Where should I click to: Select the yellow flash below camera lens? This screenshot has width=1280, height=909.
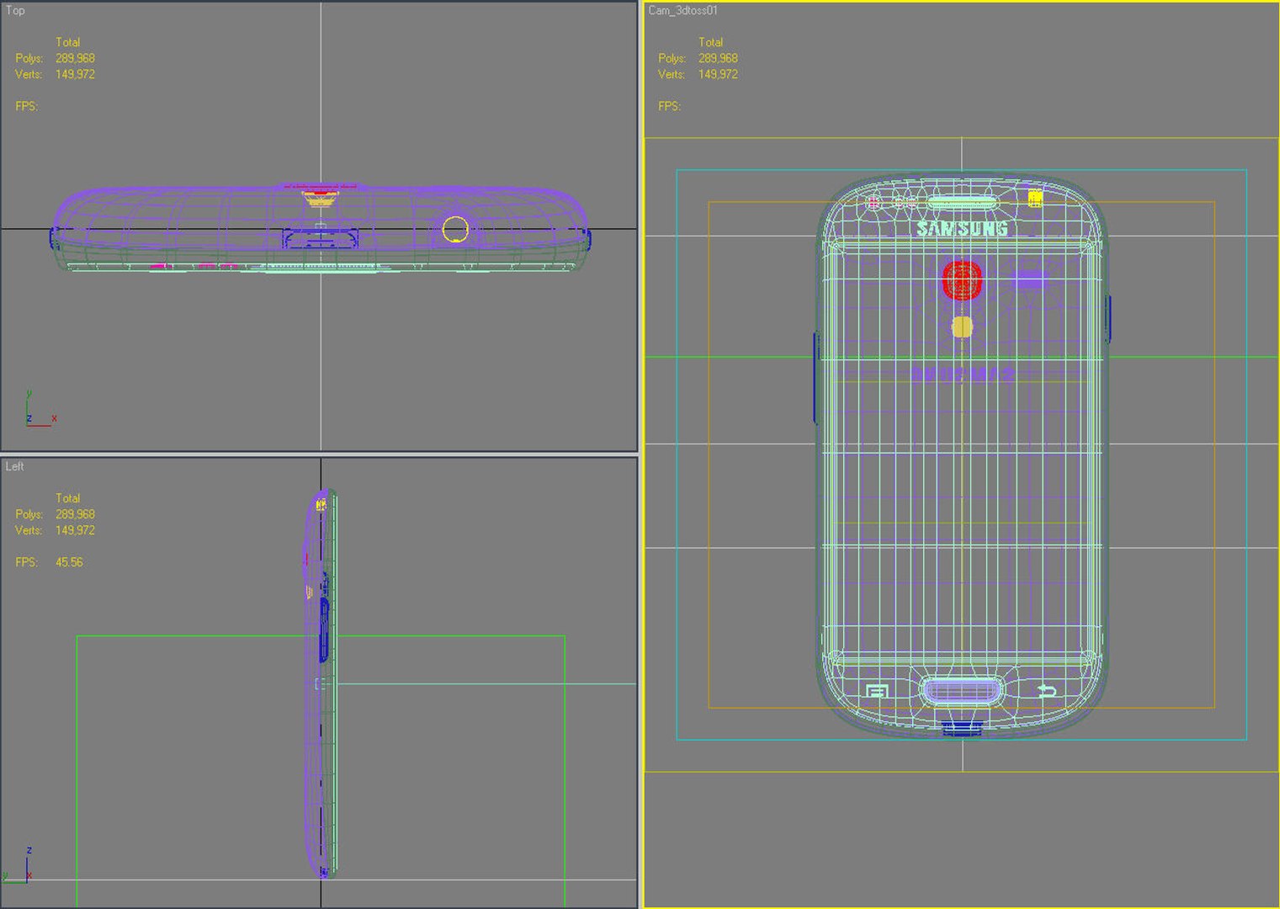click(x=962, y=327)
